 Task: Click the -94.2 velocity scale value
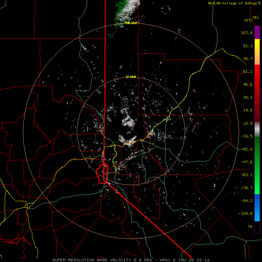(247, 201)
